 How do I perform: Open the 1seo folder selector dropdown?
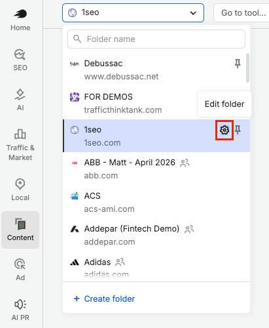click(133, 12)
